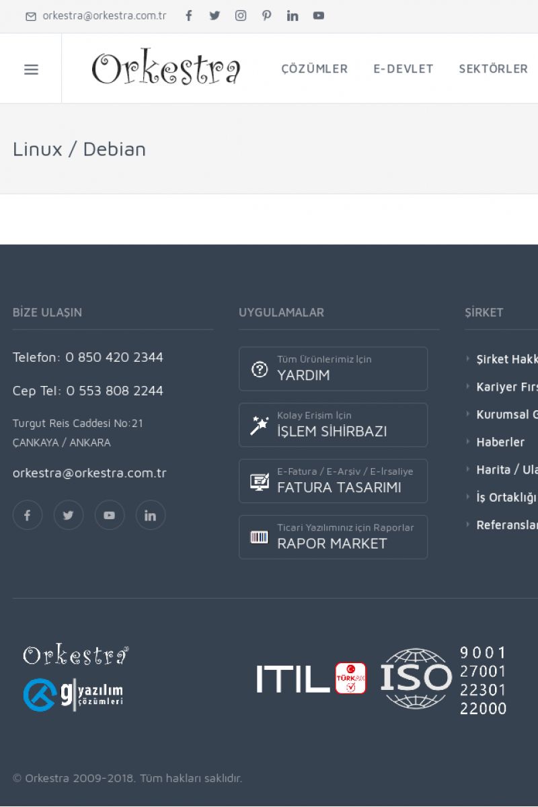Click the round LinkedIn icon in footer

coord(151,515)
